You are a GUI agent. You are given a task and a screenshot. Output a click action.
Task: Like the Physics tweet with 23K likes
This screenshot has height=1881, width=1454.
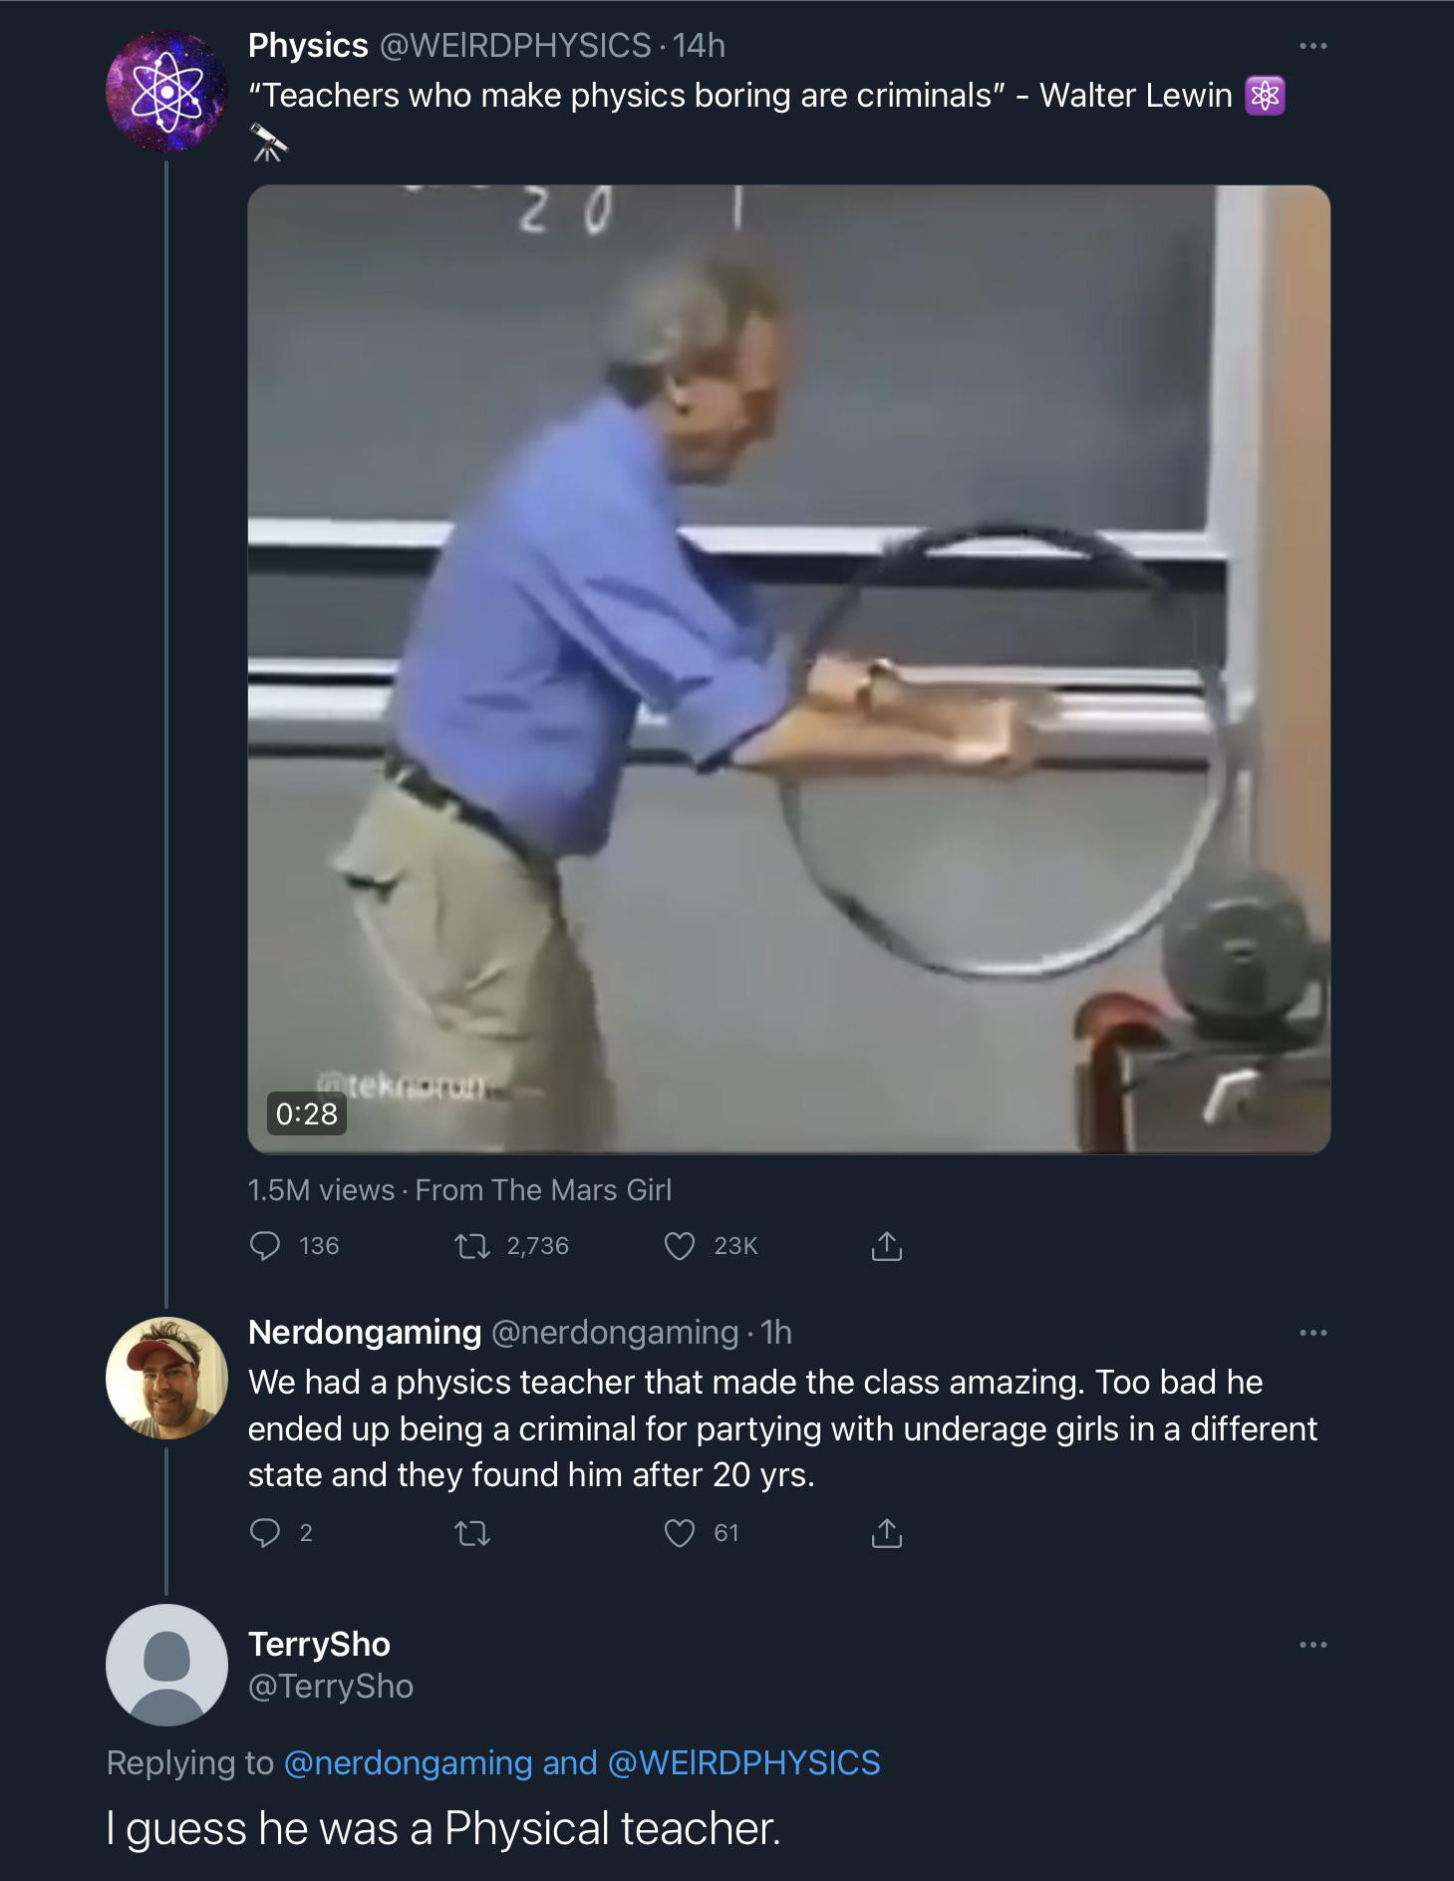[x=680, y=1246]
